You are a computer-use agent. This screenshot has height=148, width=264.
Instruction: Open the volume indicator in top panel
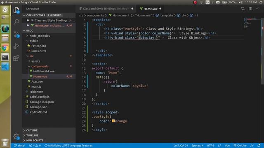tap(240, 2)
